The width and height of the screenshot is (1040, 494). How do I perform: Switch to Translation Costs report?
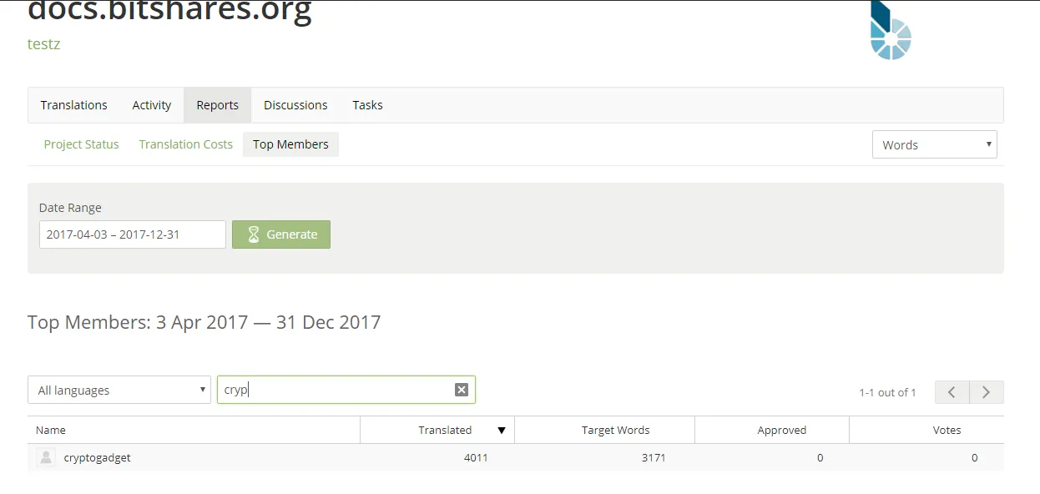pyautogui.click(x=186, y=144)
